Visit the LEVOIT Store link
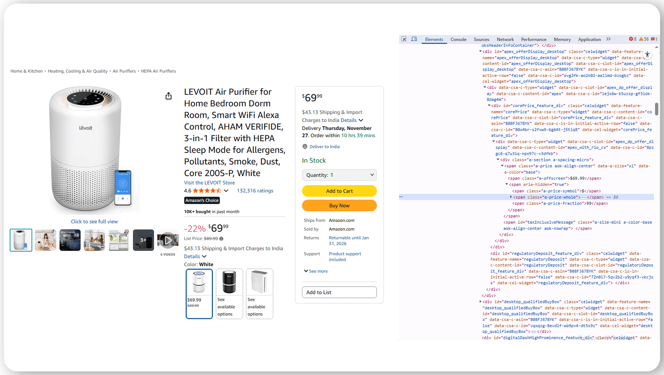 pos(209,182)
